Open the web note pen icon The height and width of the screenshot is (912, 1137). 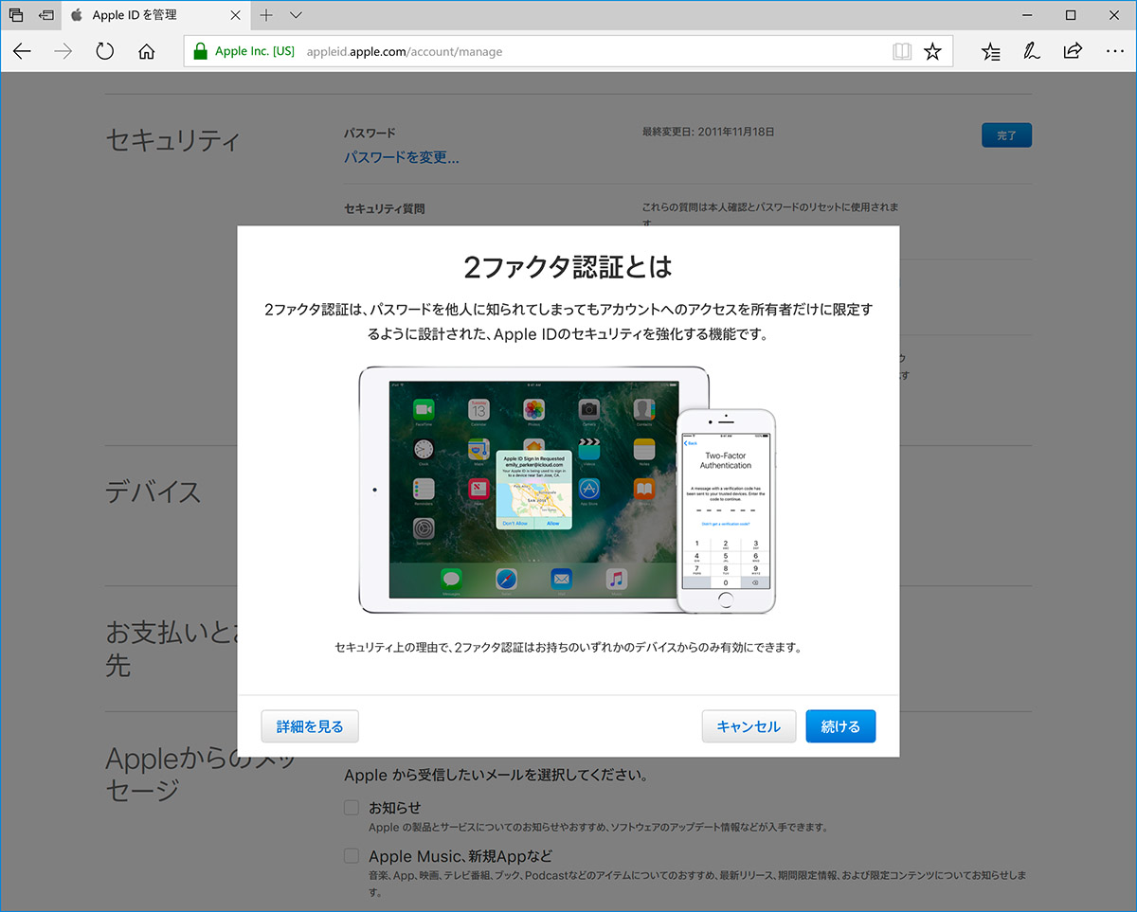click(x=1032, y=51)
